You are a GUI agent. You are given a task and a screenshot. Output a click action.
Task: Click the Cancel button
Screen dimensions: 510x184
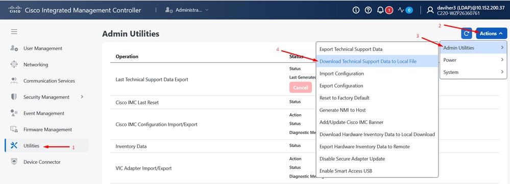point(300,88)
